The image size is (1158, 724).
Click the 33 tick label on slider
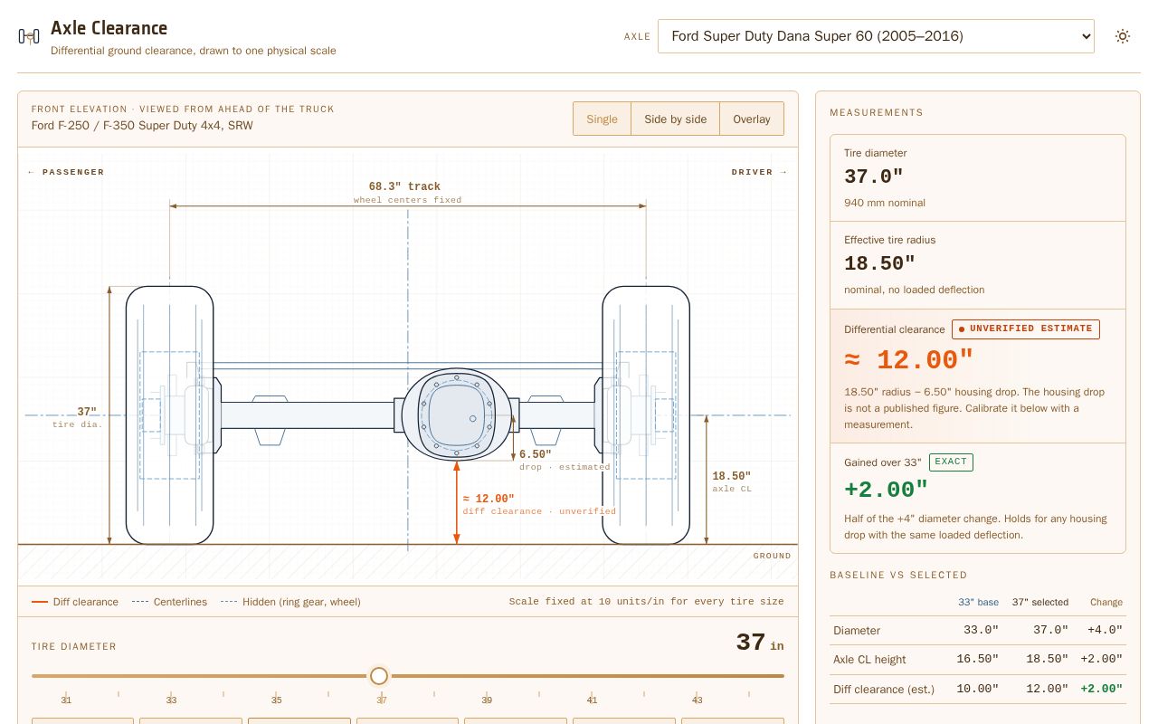[171, 700]
